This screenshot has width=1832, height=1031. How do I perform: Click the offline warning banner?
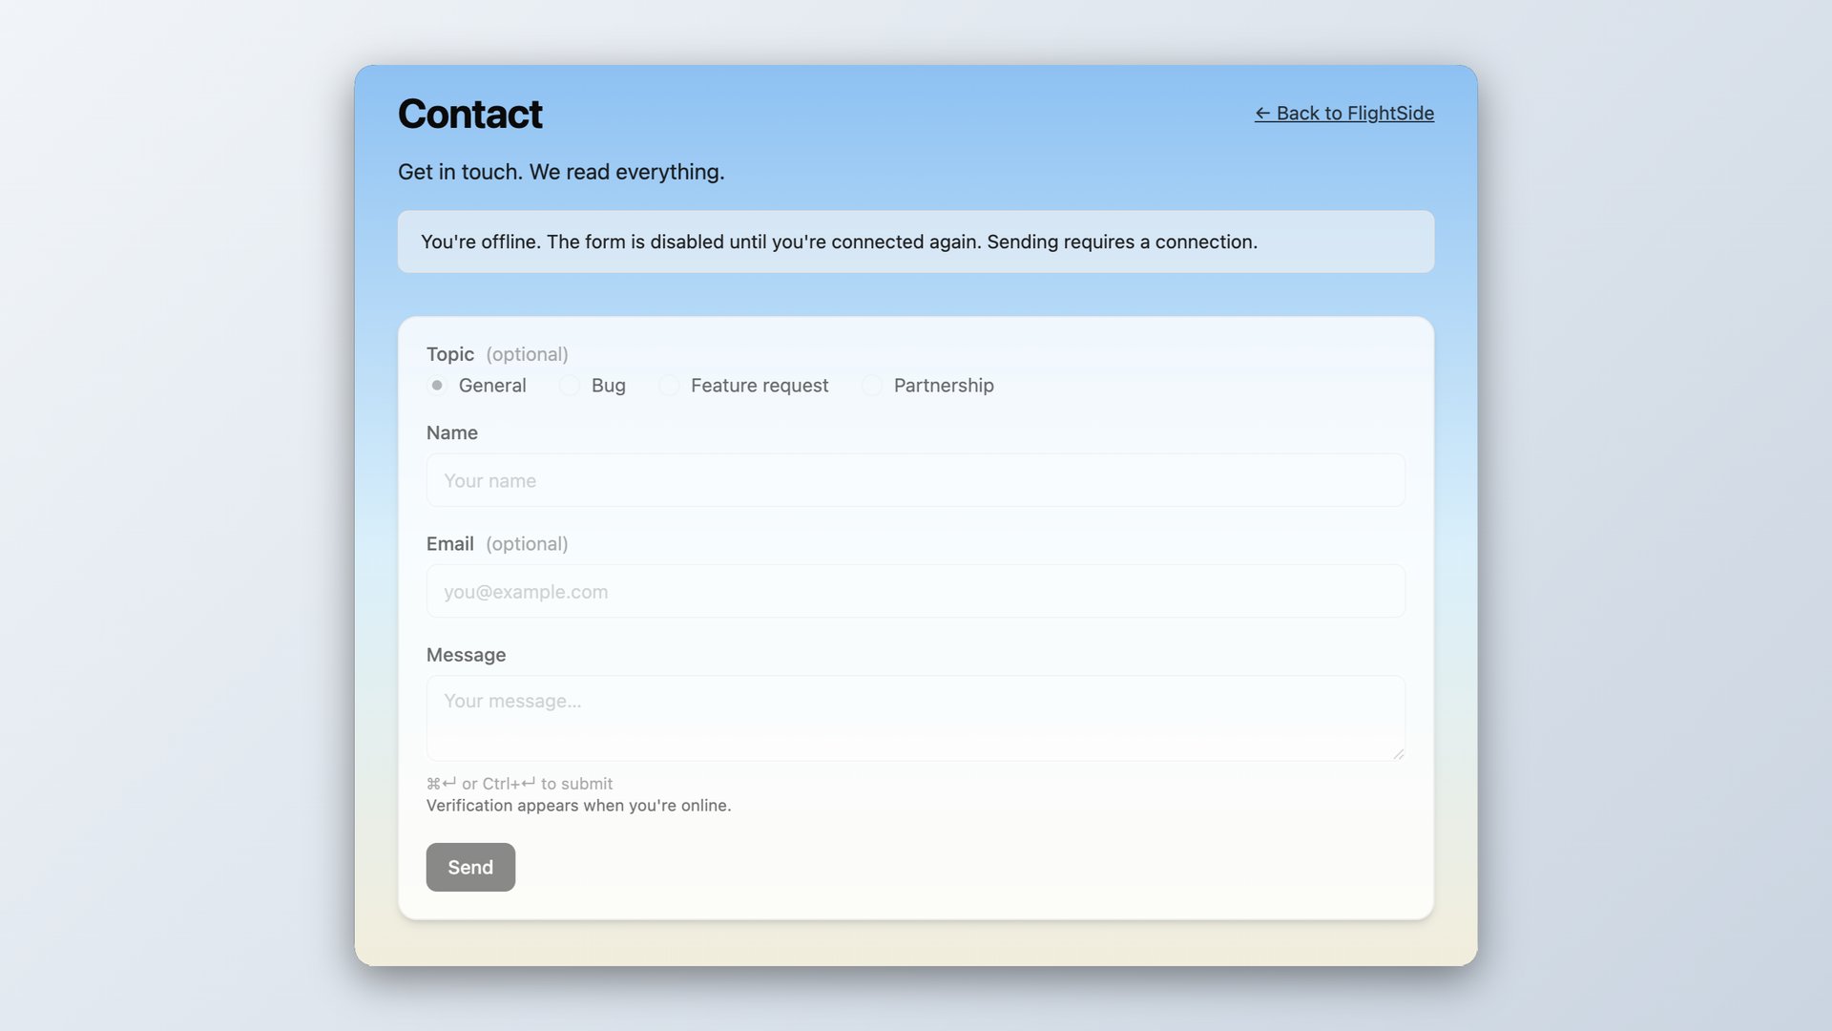pos(915,242)
